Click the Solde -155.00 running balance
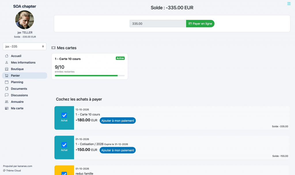Viewport: 295px width, 175px height. (280, 156)
